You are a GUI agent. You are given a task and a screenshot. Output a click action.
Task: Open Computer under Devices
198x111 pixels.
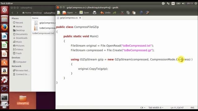tap(20, 62)
